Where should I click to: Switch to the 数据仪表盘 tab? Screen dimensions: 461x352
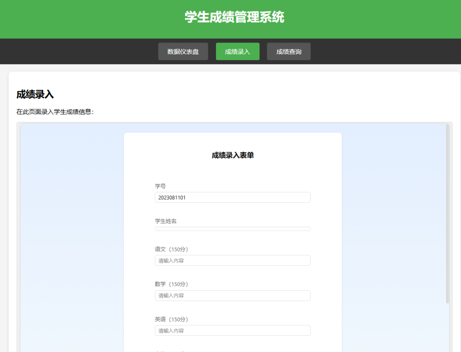[183, 51]
